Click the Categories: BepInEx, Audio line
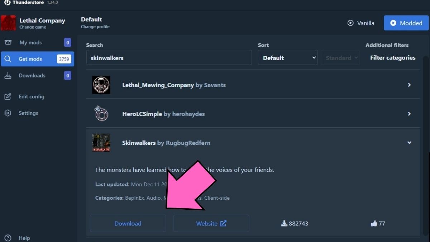The width and height of the screenshot is (430, 242). [x=162, y=198]
